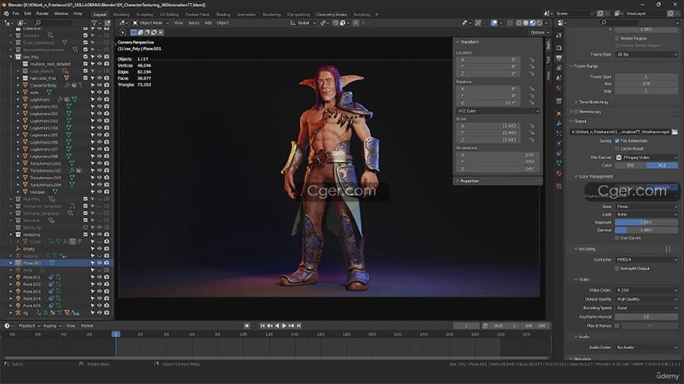Jump to timeline end frame button

298,326
